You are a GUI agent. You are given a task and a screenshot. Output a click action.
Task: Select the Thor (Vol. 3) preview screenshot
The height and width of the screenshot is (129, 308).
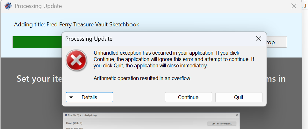tap(151, 121)
